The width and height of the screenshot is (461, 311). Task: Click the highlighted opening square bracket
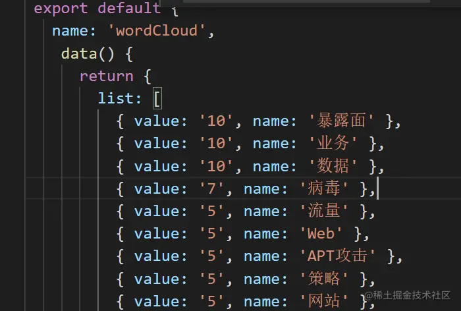[x=157, y=99]
